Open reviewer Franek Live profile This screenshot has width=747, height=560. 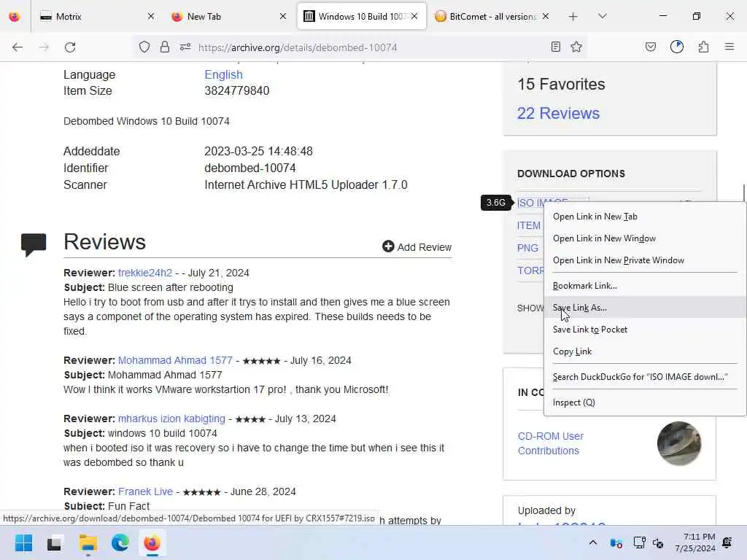coord(145,491)
